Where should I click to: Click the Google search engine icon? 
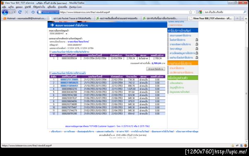tap(200, 12)
